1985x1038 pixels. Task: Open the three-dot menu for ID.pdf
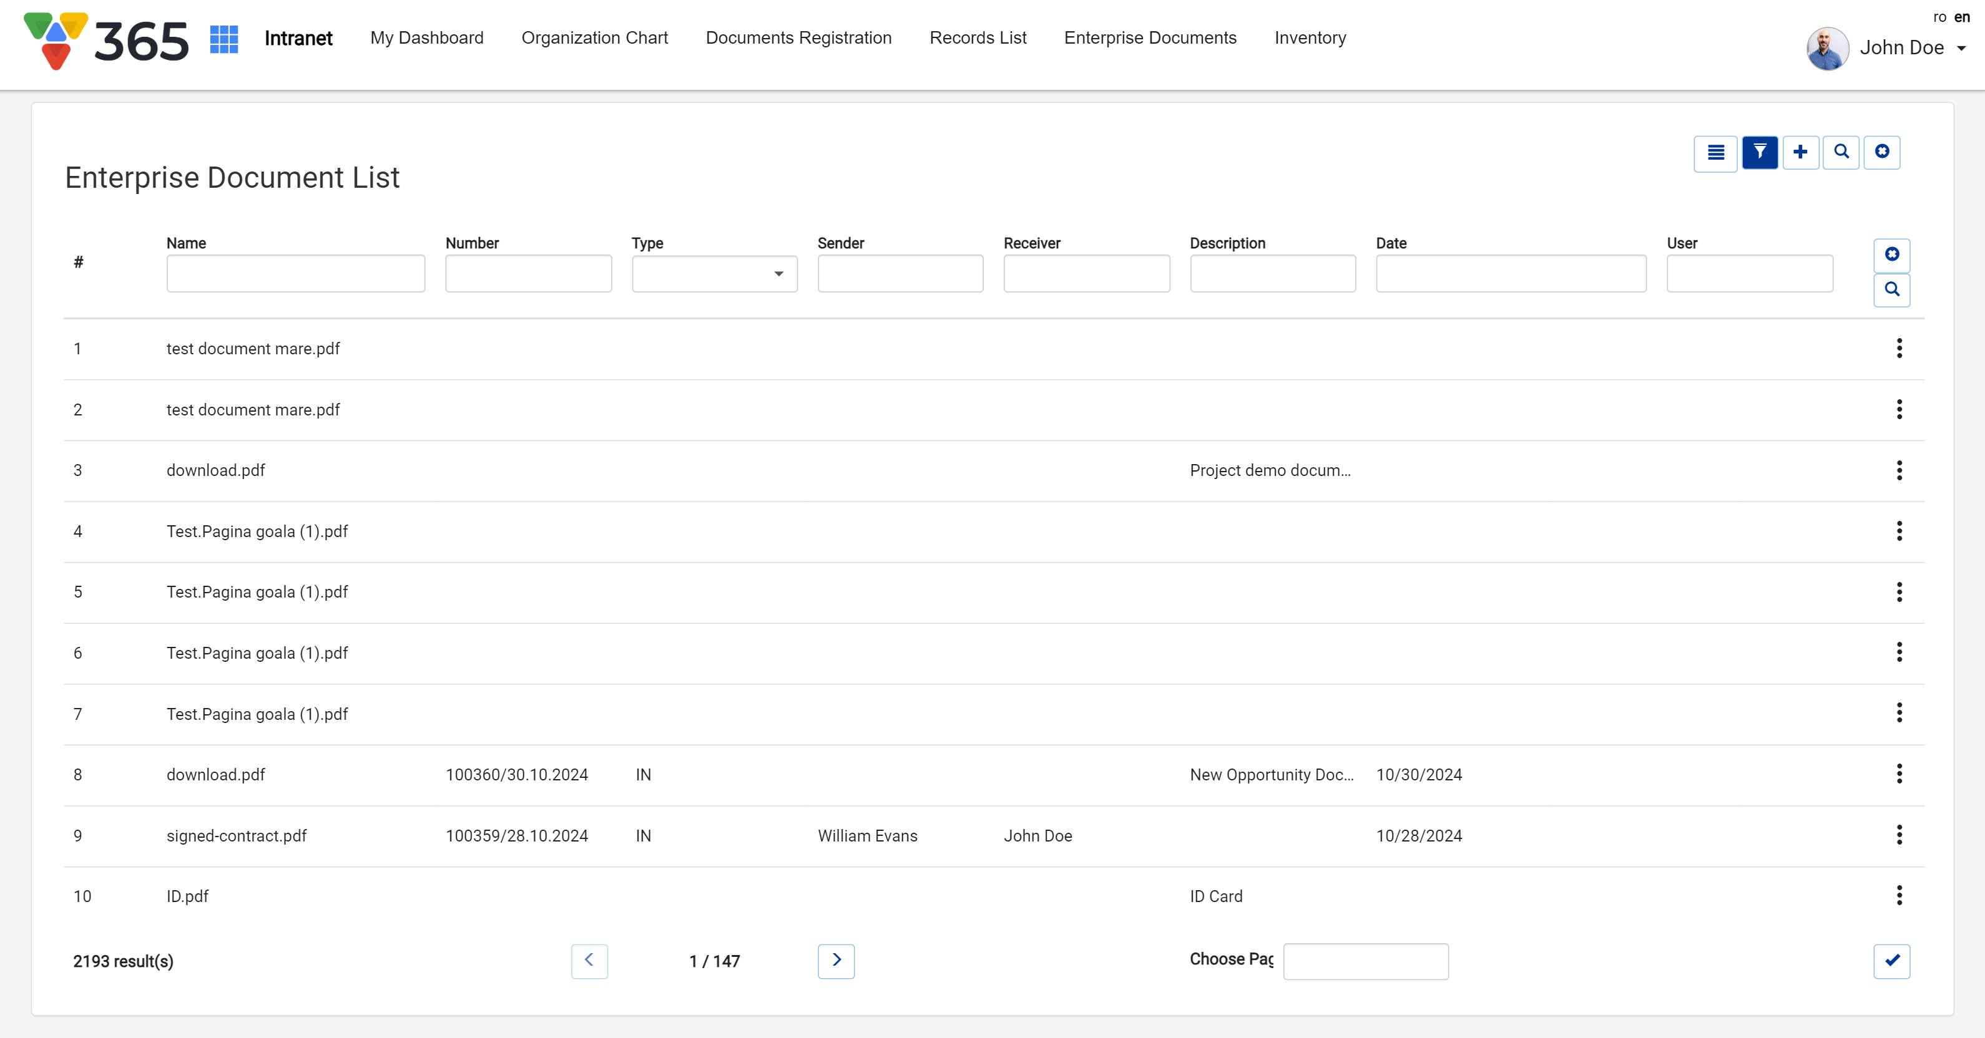[x=1899, y=896]
